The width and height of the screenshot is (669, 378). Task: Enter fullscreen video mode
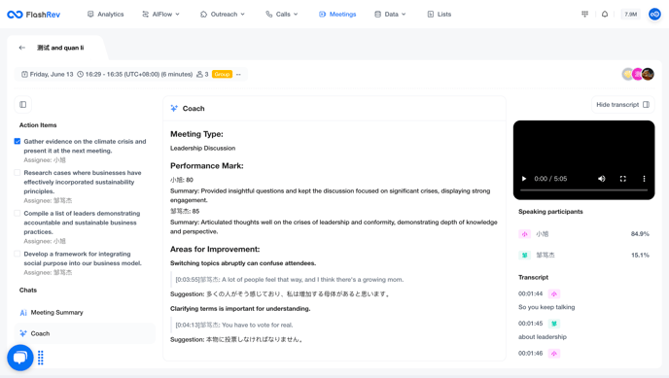(623, 179)
